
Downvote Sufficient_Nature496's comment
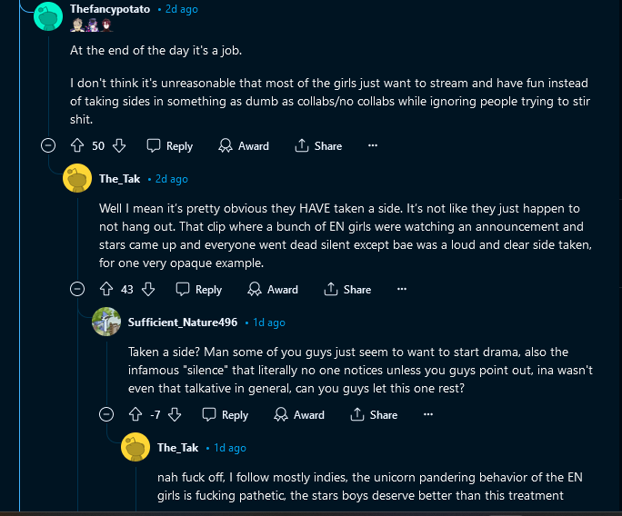pyautogui.click(x=175, y=414)
